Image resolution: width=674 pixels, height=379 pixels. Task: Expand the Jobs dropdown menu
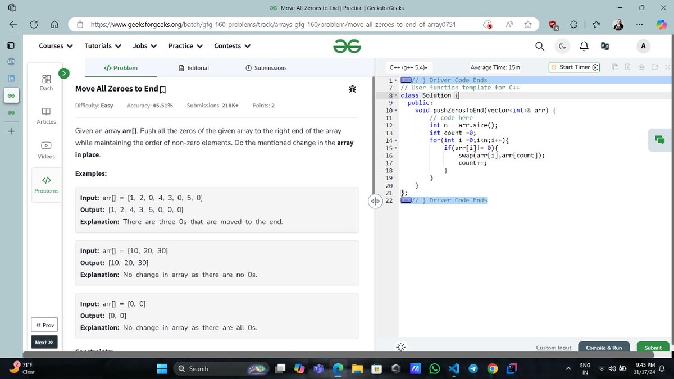[x=145, y=46]
